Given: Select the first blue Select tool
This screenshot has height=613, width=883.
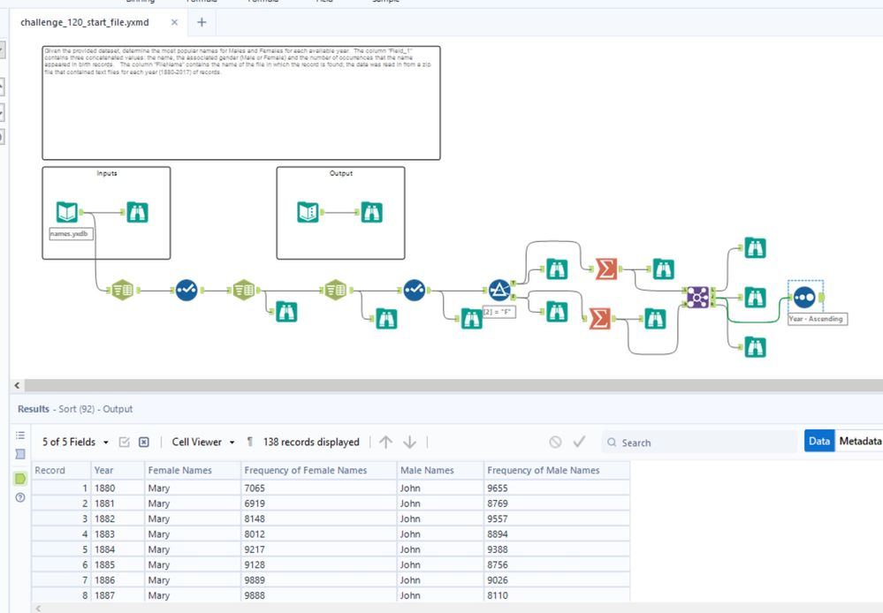Looking at the screenshot, I should point(186,291).
